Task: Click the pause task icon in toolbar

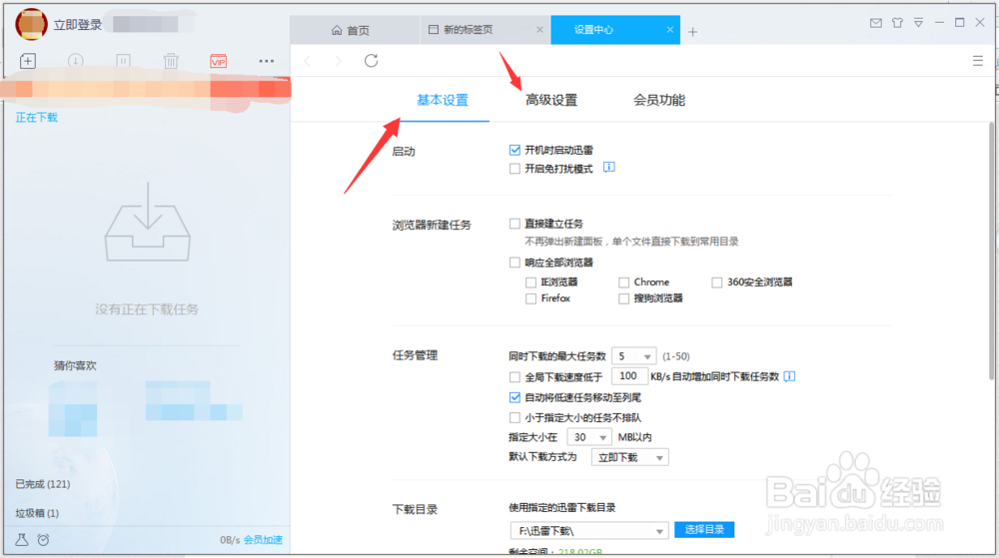Action: [x=123, y=61]
